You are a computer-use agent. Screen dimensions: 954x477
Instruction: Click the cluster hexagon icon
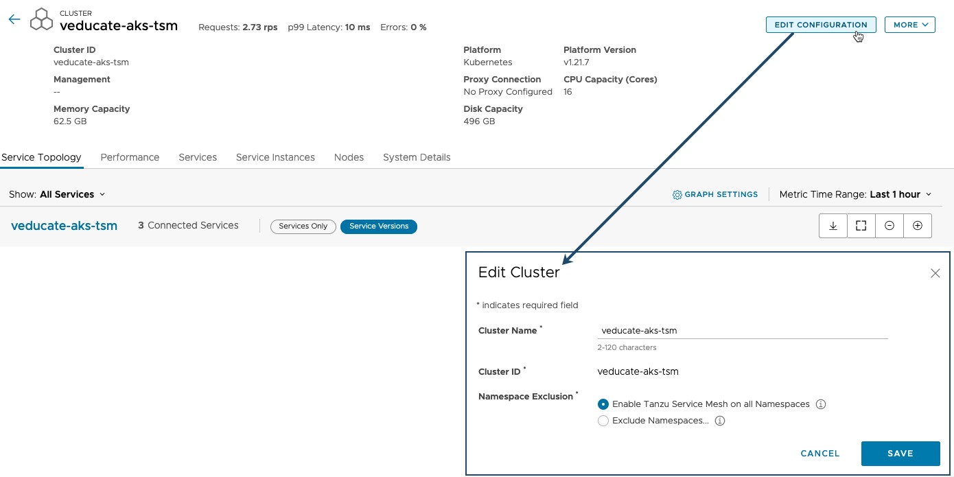(41, 19)
